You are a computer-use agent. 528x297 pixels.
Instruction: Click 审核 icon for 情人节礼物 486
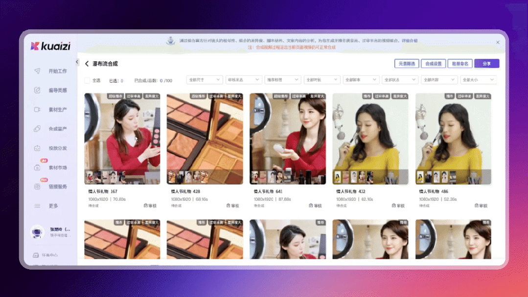tap(477, 206)
